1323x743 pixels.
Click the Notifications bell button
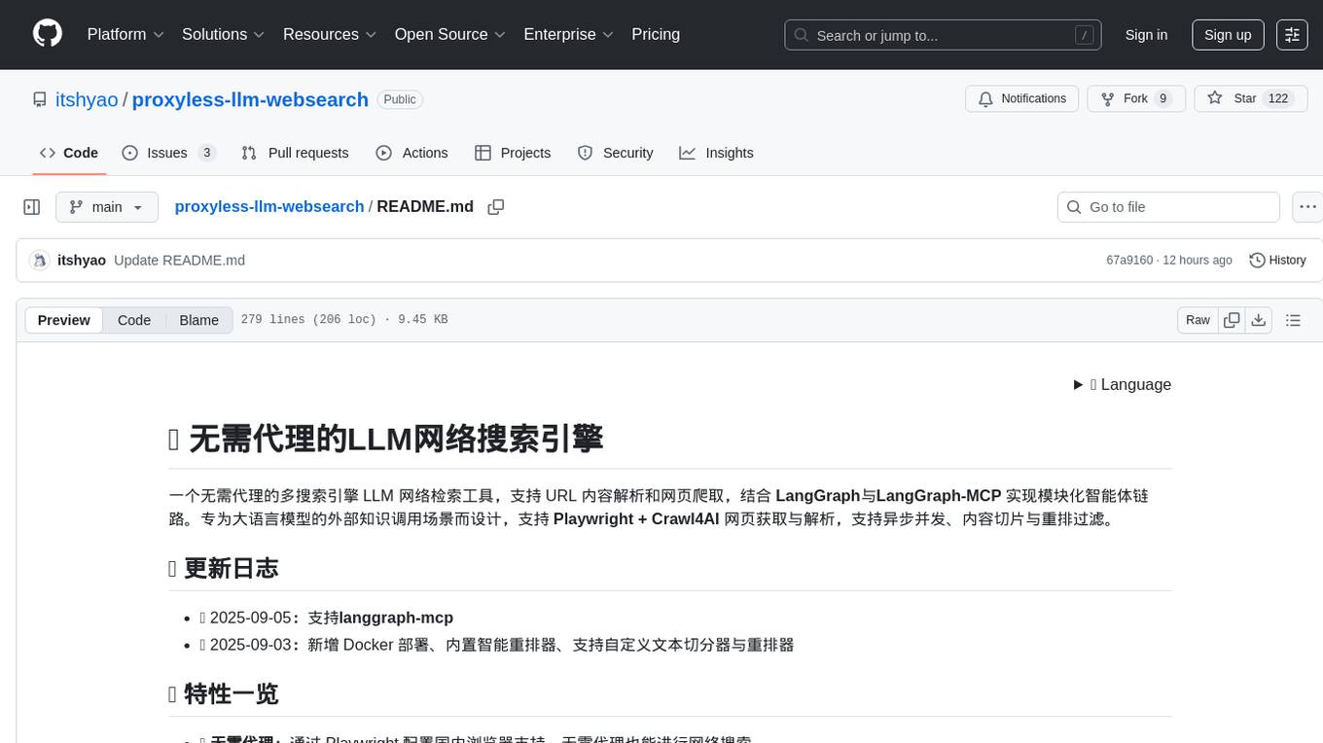[x=1021, y=99]
